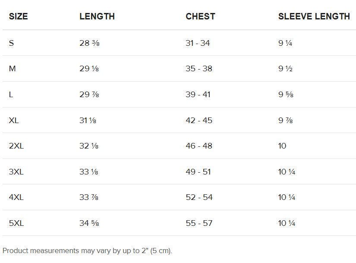Select the 2XL size row label
Viewport: 356px width, 263px height.
(16, 146)
